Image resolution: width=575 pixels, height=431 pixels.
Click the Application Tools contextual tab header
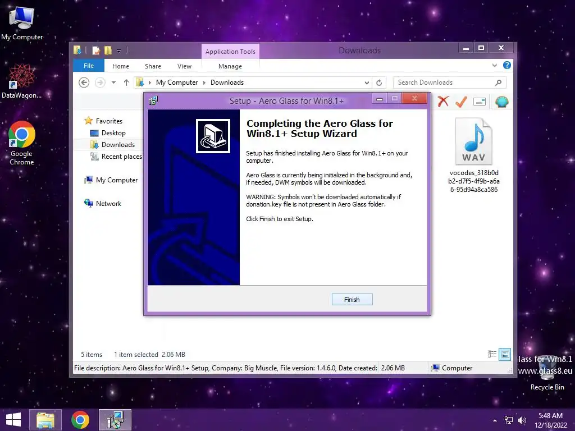click(230, 52)
